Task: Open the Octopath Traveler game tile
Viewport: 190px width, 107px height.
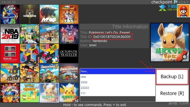Action: pos(69,53)
